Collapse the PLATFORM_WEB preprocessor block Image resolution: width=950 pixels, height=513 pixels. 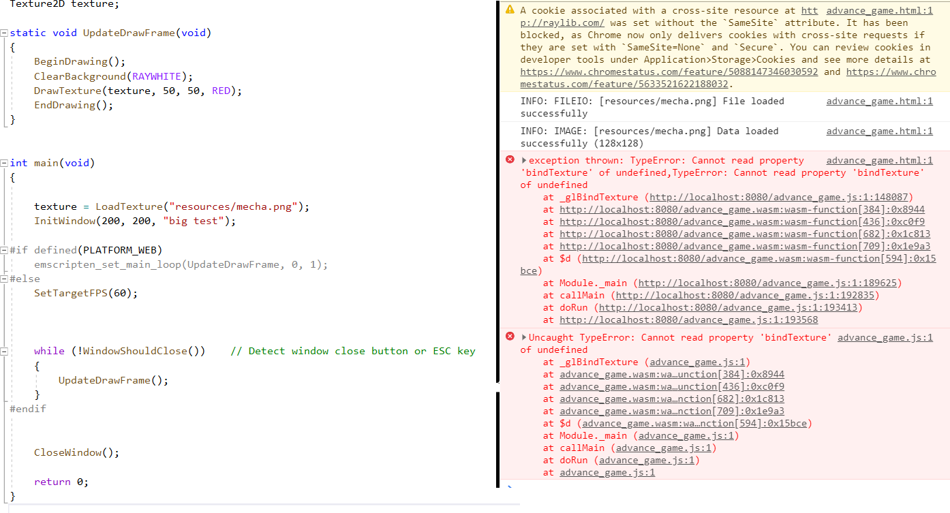(5, 249)
